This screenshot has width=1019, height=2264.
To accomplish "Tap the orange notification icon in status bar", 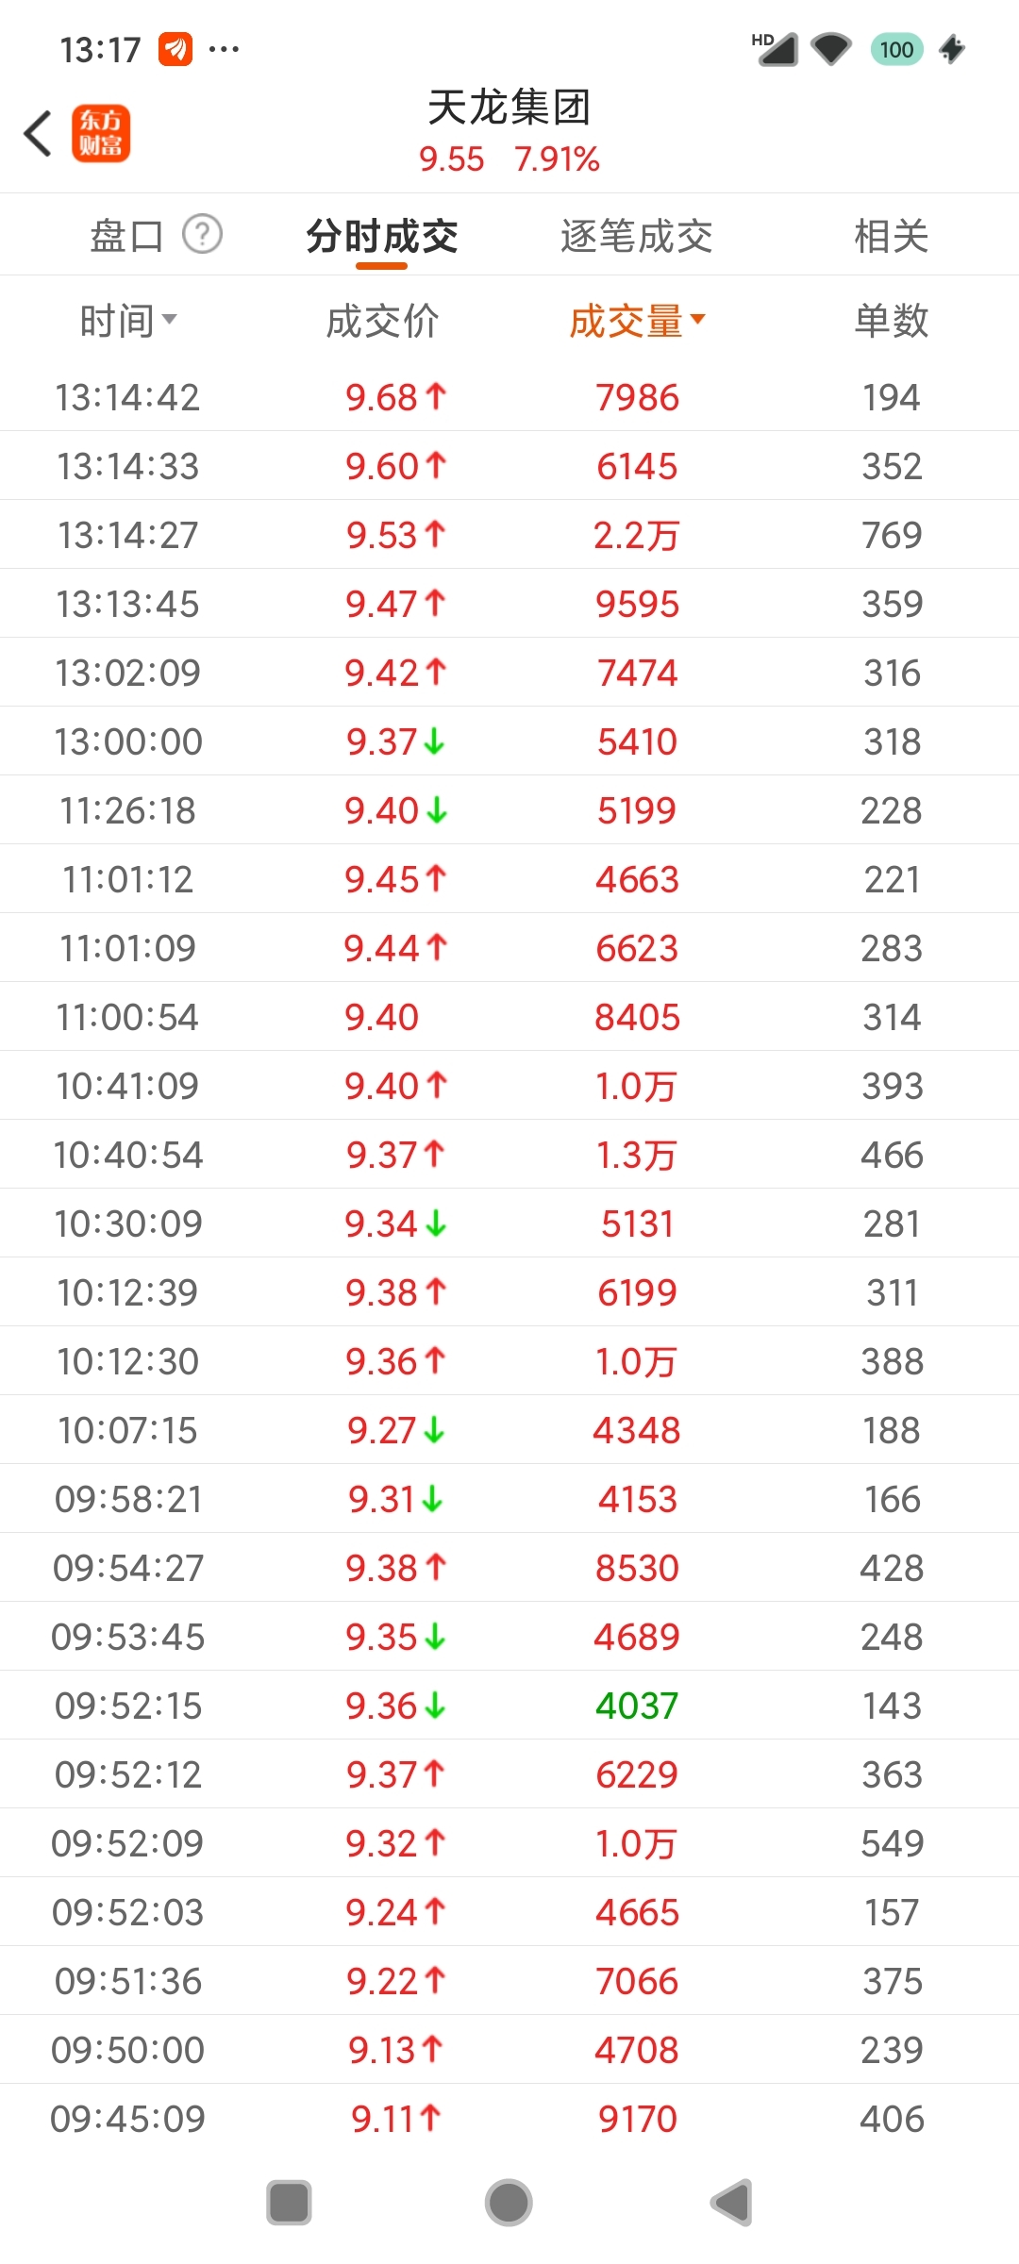I will 175,49.
